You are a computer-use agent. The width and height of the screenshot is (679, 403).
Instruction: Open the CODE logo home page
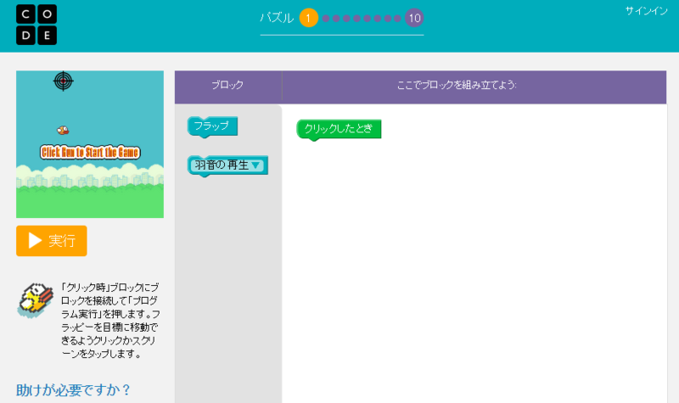pos(36,25)
